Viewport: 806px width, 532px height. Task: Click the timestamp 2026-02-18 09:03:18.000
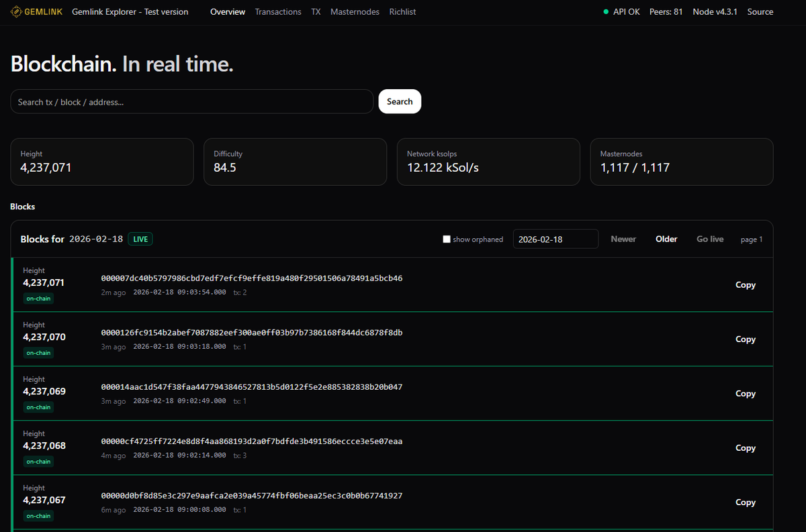pos(180,347)
